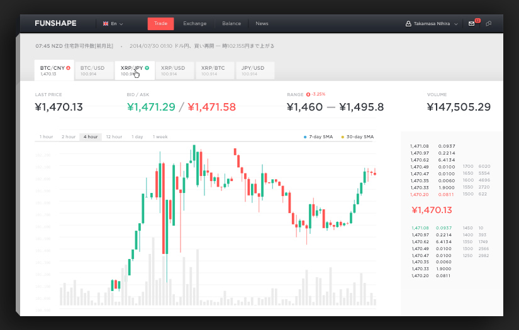Click the 1.9000 amount in lower order list
This screenshot has height=330, width=519.
click(x=444, y=269)
